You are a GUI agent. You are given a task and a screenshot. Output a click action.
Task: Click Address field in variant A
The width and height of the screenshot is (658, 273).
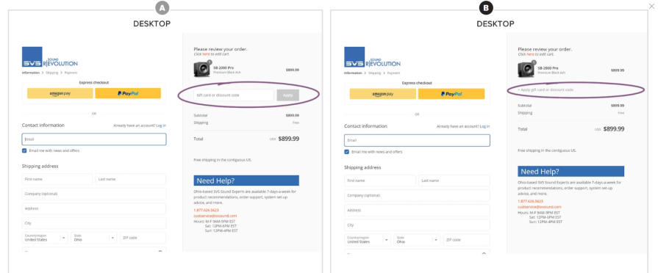click(94, 208)
